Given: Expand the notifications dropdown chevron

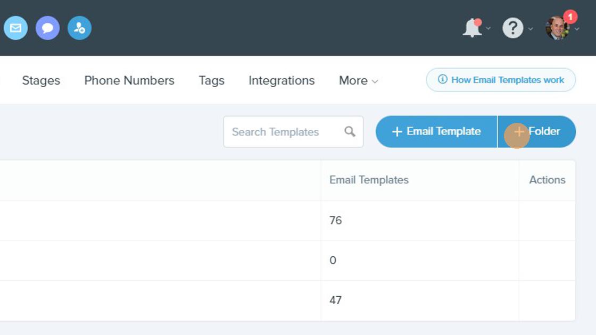Looking at the screenshot, I should pyautogui.click(x=489, y=29).
